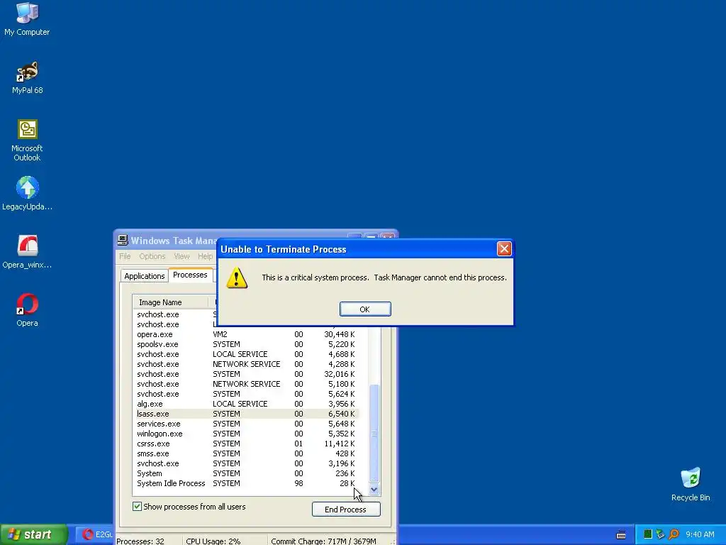The width and height of the screenshot is (726, 545).
Task: Select the Opera desktop shortcut
Action: click(27, 310)
